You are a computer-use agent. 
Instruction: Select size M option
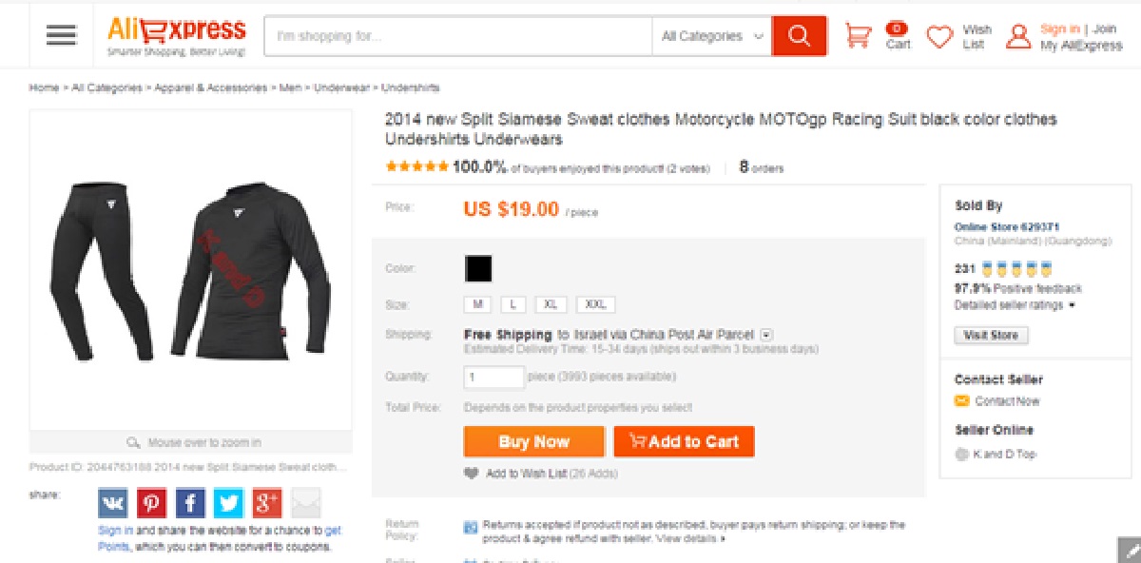coord(477,305)
